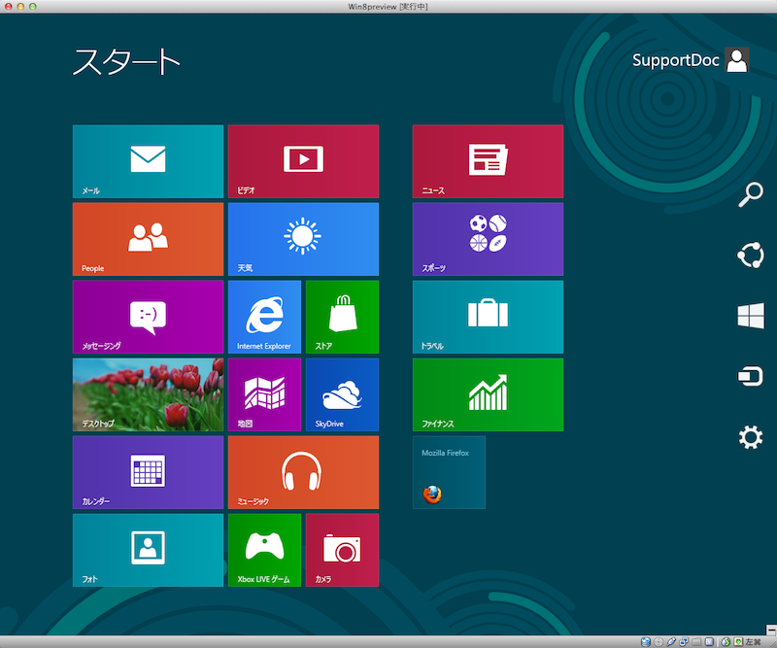The height and width of the screenshot is (648, 777).
Task: Click the Windows Start charm logo
Action: pos(751,316)
